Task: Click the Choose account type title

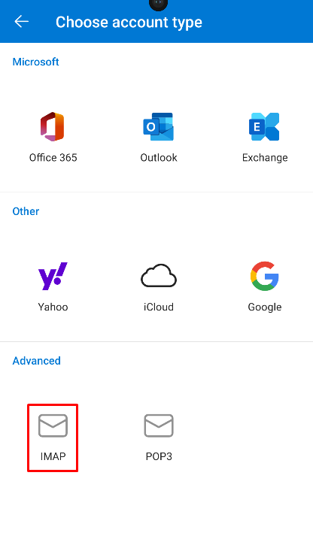Action: 129,23
